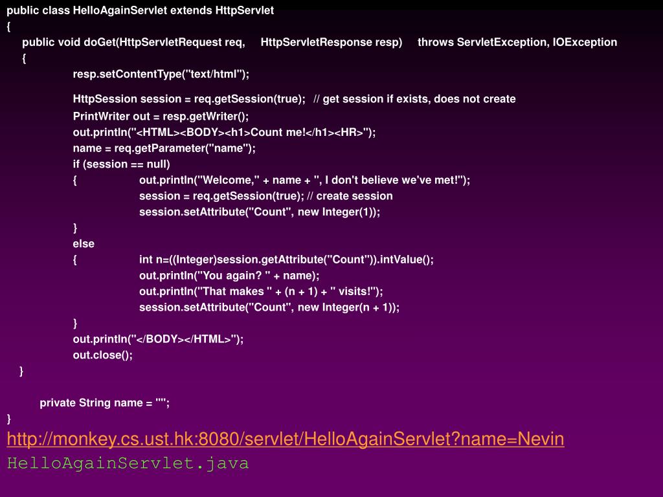663x497 pixels.
Task: Click the 'else' keyword line
Action: [x=84, y=244]
